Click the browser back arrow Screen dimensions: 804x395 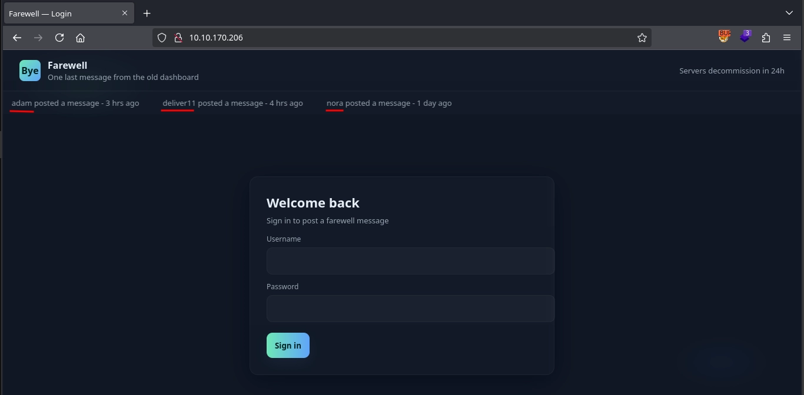[x=17, y=38]
